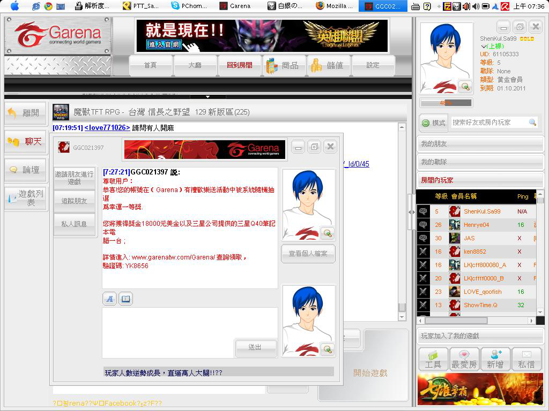This screenshot has width=549, height=411.
Task: Open the 工具 tools button
Action: coord(433,359)
